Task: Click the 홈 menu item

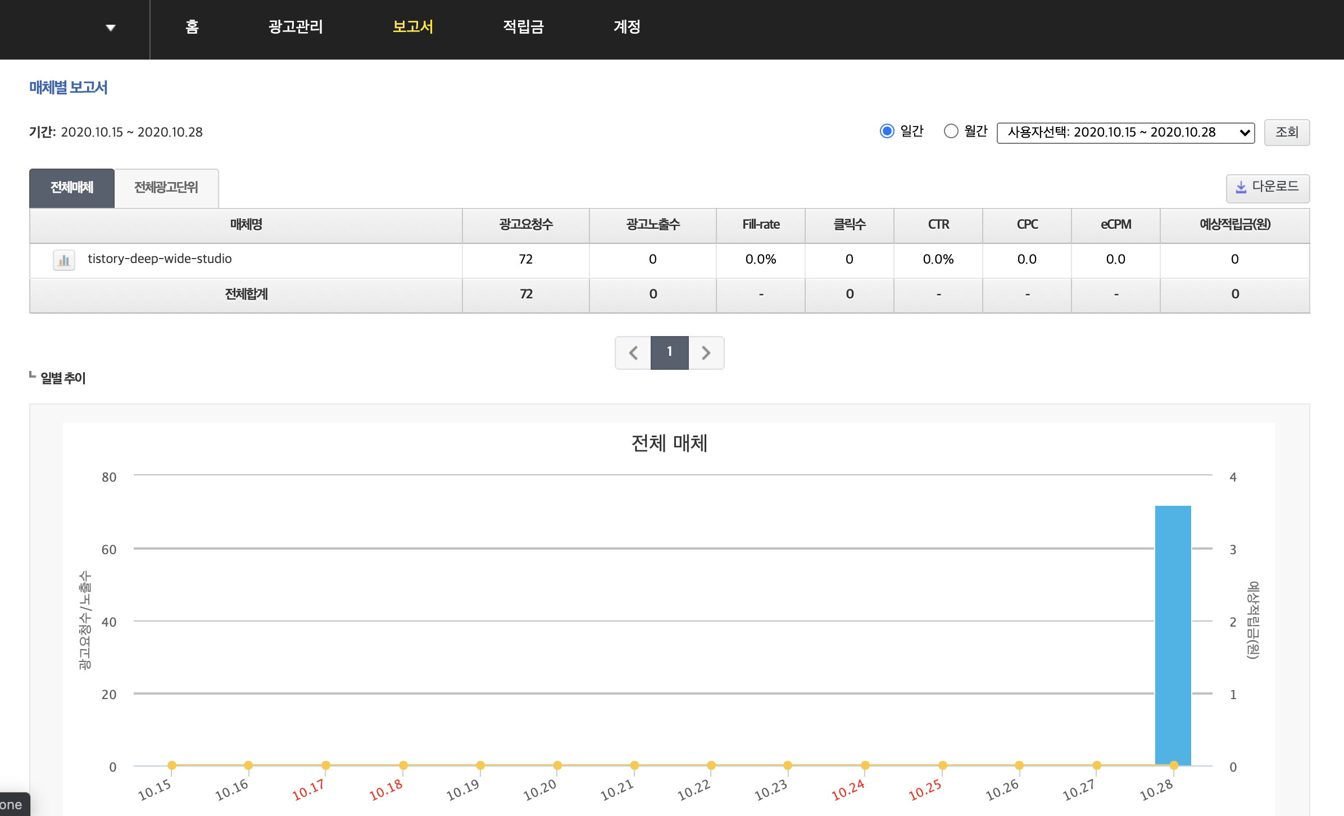Action: click(x=192, y=27)
